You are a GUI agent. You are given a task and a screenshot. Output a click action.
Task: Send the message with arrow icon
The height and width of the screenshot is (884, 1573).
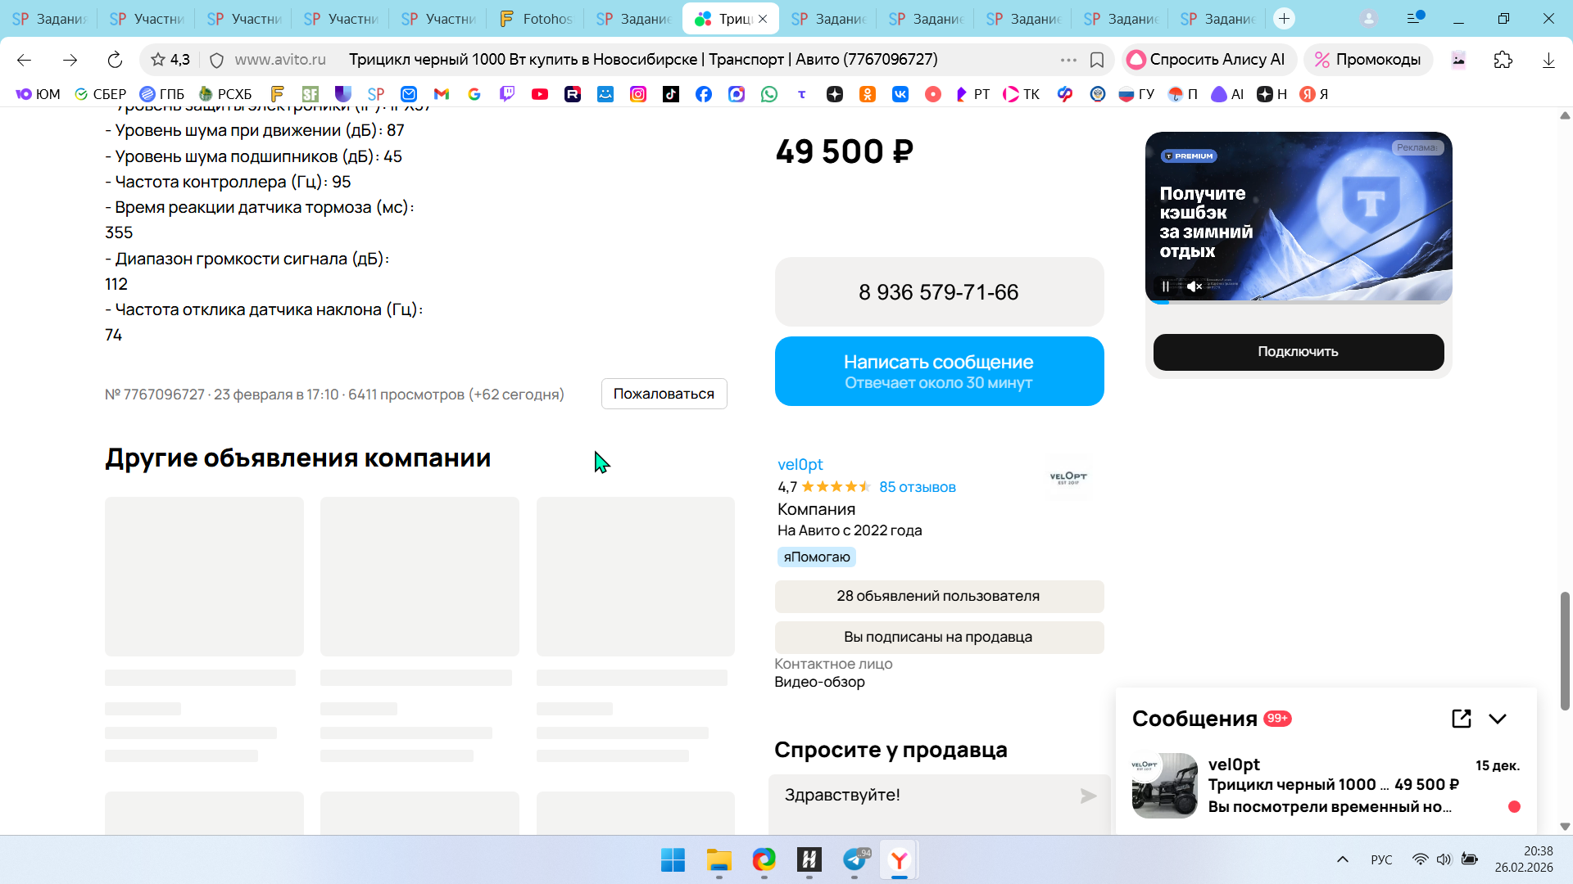coord(1088,796)
